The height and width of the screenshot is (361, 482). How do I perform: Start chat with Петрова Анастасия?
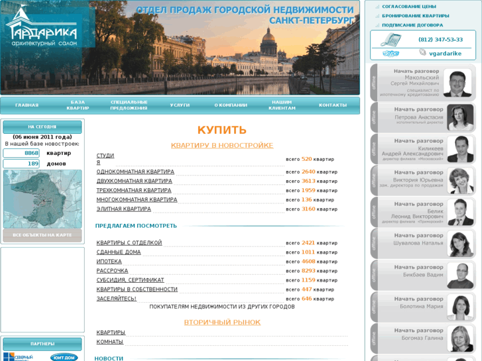point(418,109)
